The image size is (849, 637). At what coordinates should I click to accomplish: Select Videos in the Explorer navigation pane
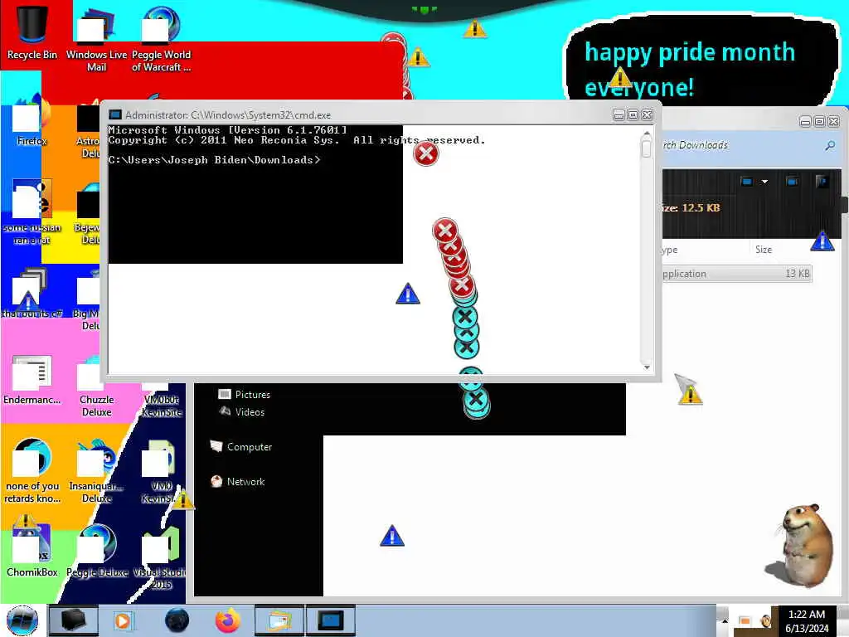[242, 411]
